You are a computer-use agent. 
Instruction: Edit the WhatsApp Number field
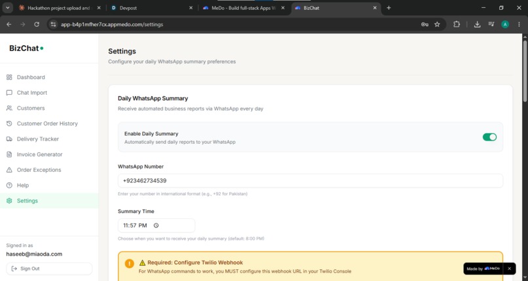click(310, 180)
